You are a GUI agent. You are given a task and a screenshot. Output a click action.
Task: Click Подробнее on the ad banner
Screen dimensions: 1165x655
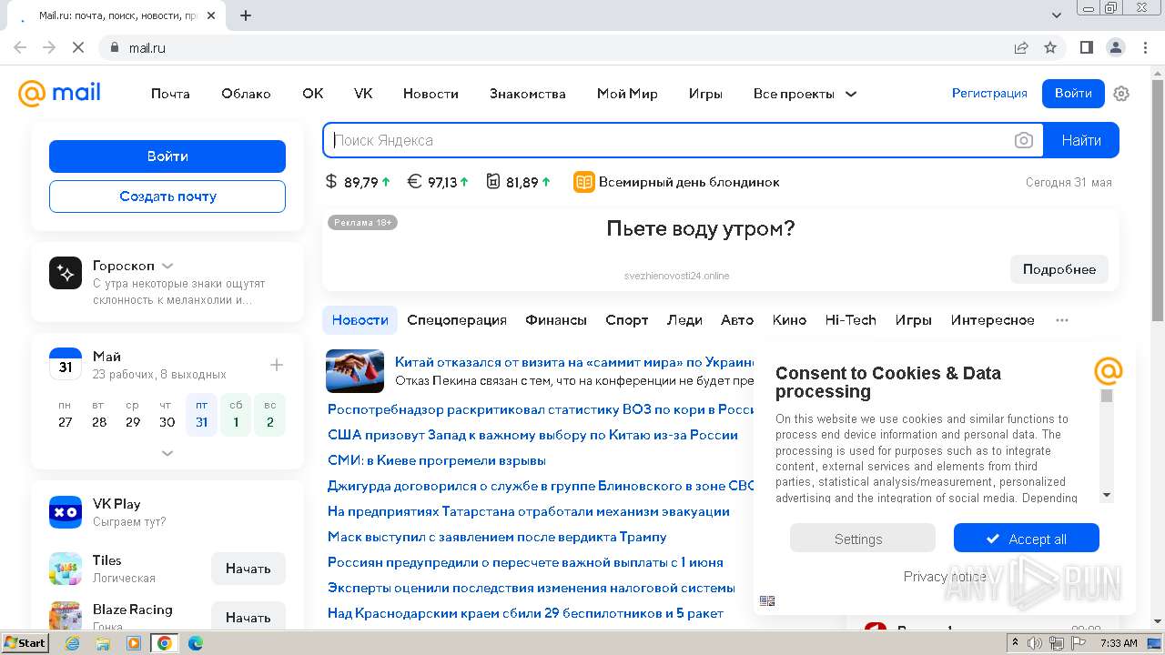coord(1059,269)
